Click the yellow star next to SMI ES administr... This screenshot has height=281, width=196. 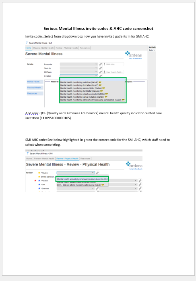pyautogui.click(x=39, y=177)
